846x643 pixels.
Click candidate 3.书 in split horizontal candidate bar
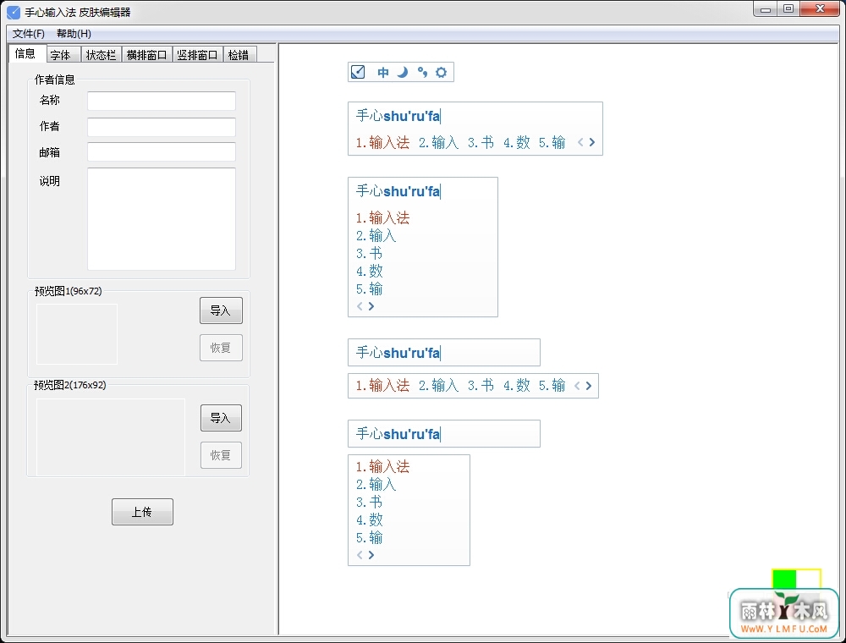[x=481, y=385]
